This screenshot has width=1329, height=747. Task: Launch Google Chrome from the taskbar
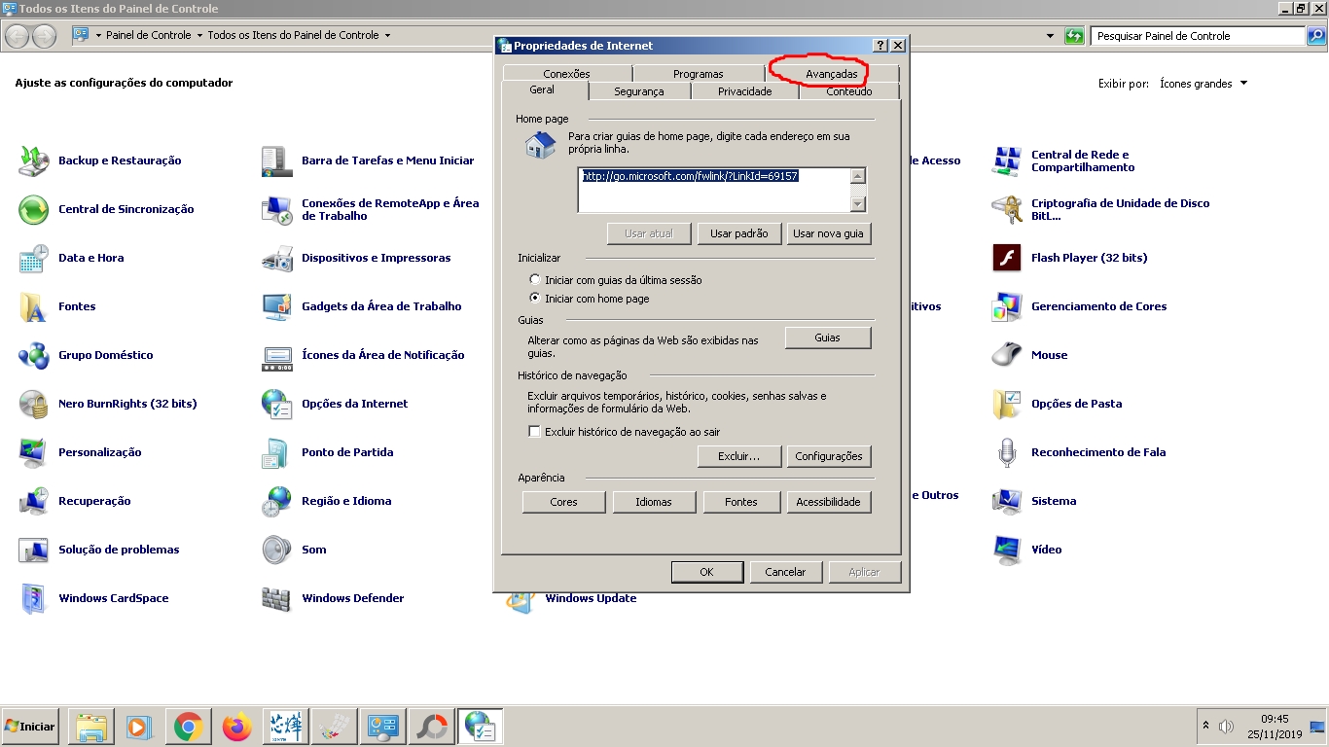point(188,727)
